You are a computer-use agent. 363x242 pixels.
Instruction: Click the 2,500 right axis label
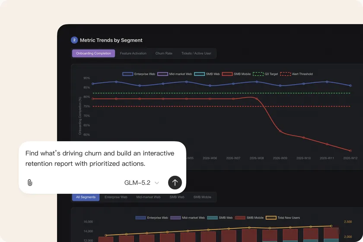[x=348, y=222]
